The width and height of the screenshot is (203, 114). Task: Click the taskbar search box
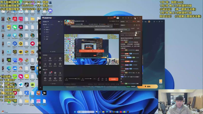pos(86,112)
